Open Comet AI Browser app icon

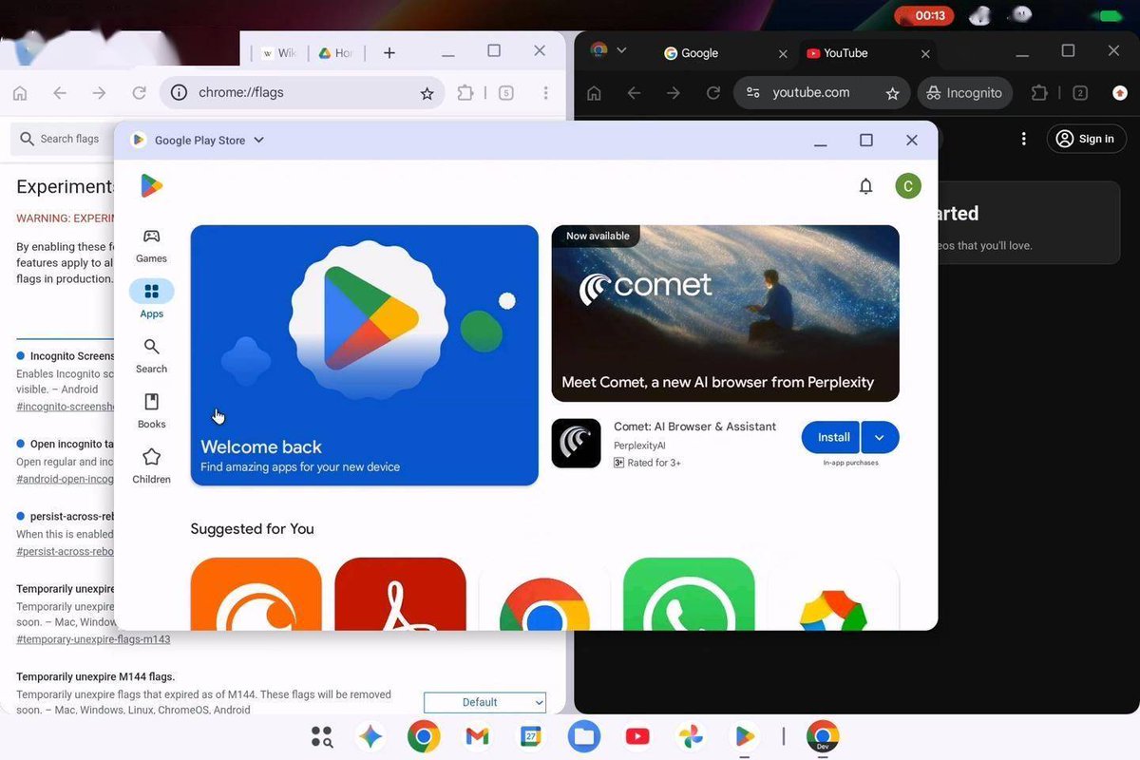point(576,444)
